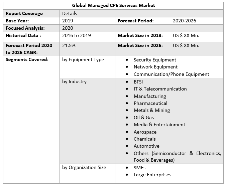
Task: Select the Focused Analysis label
Action: click(x=25, y=28)
